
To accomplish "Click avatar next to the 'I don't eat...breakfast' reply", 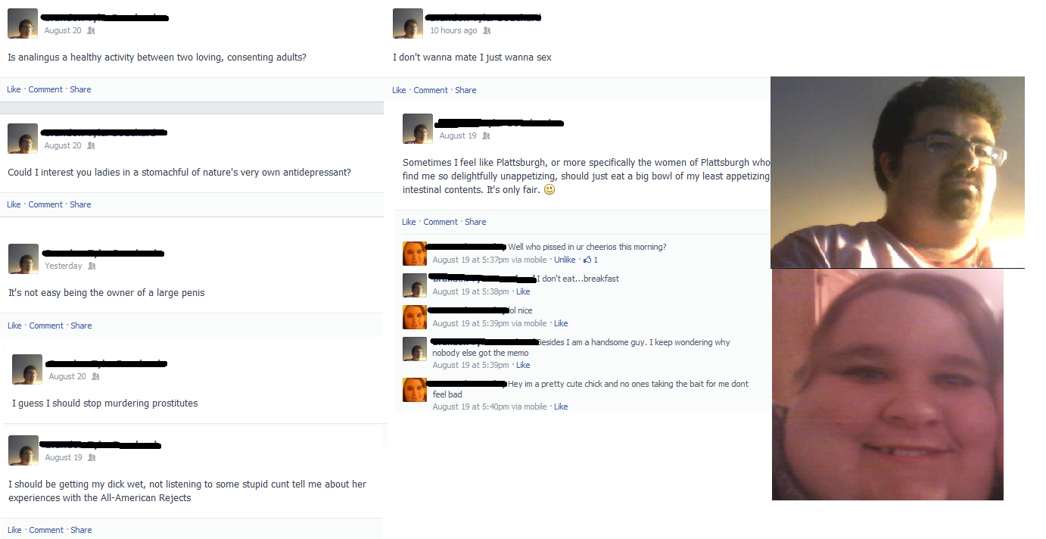I will pos(415,285).
